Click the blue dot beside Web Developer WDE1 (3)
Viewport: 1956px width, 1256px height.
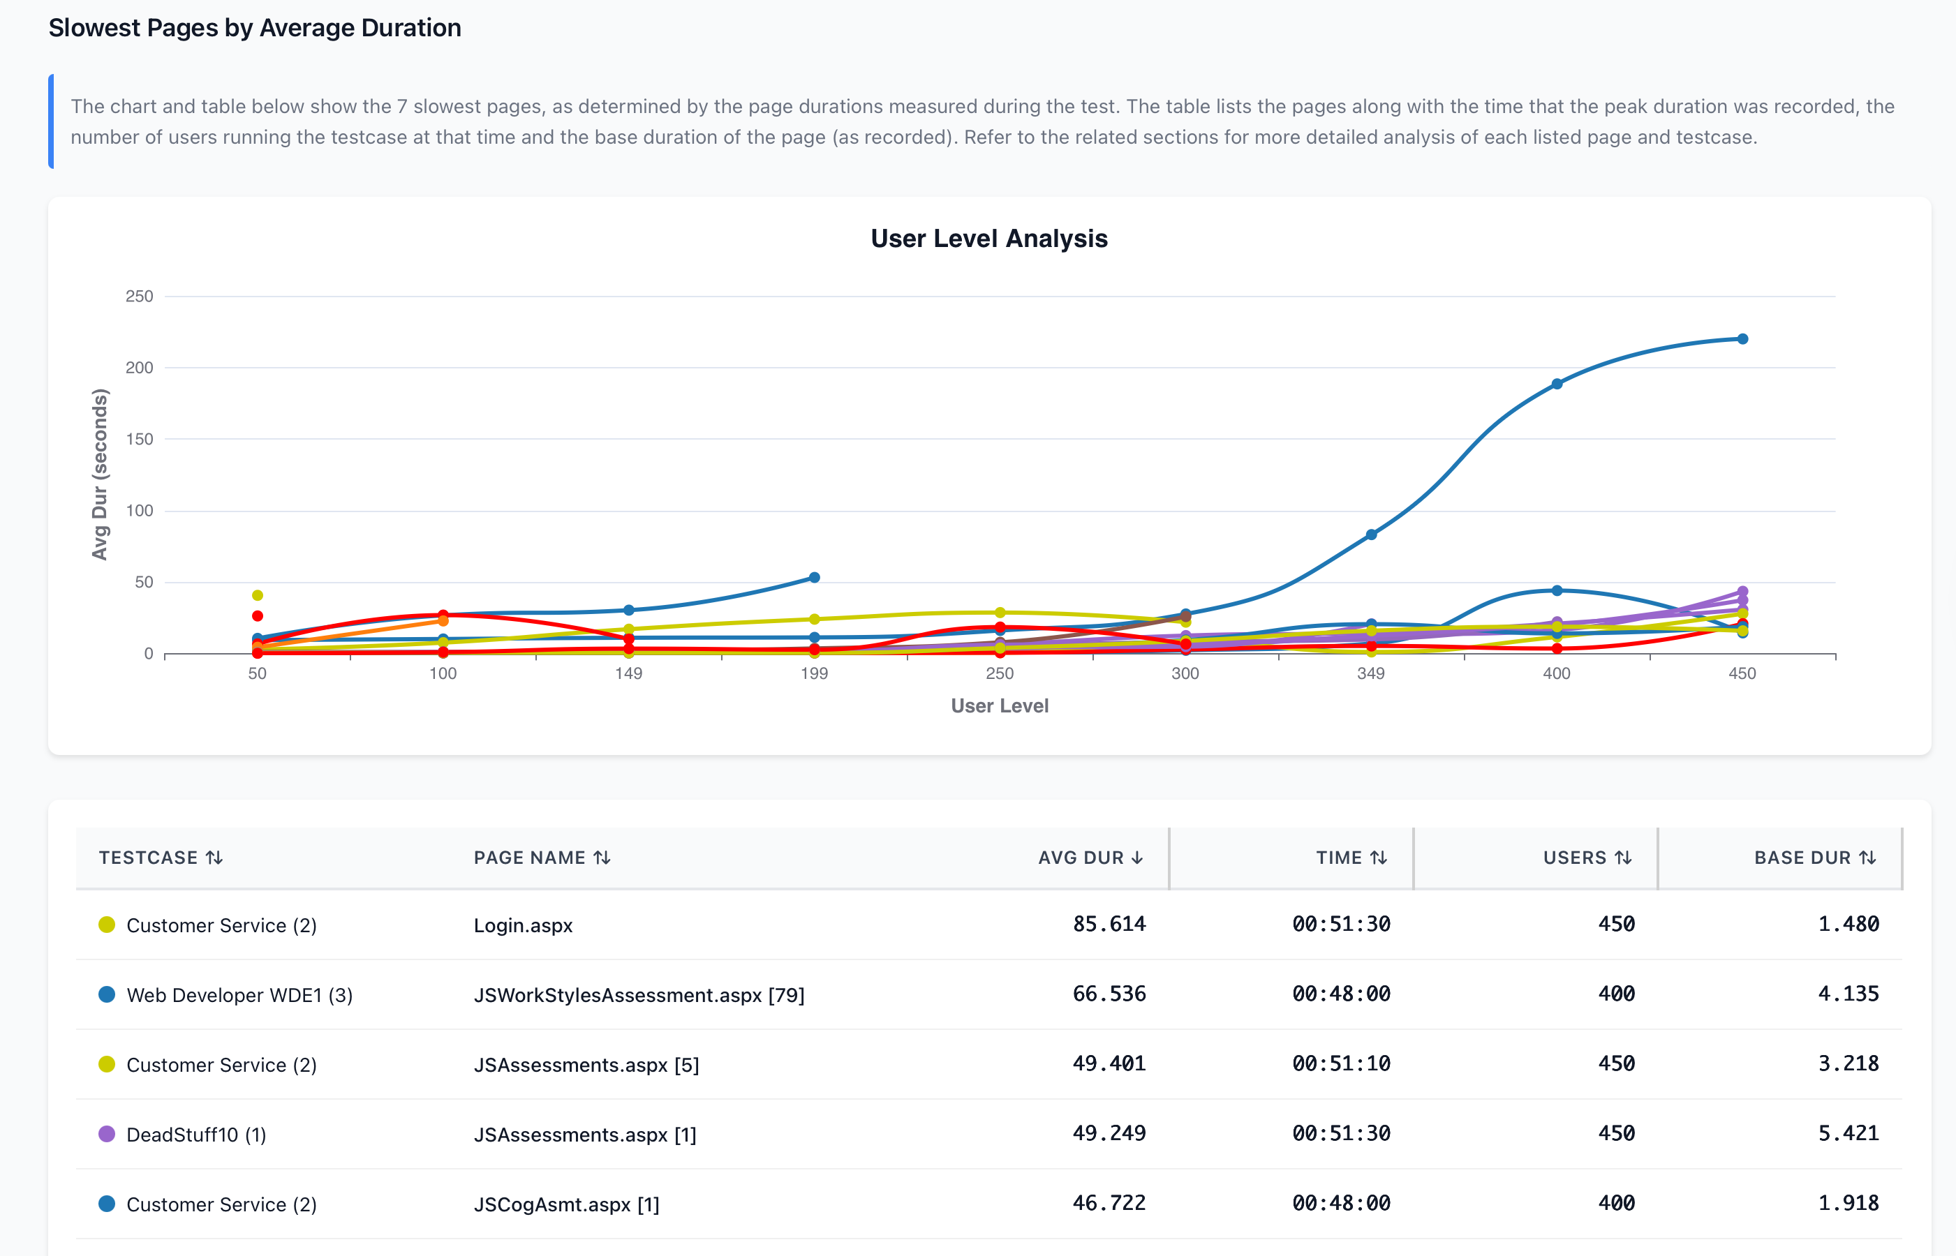pos(106,994)
